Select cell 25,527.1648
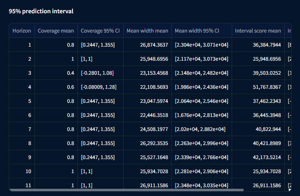 tap(147, 157)
